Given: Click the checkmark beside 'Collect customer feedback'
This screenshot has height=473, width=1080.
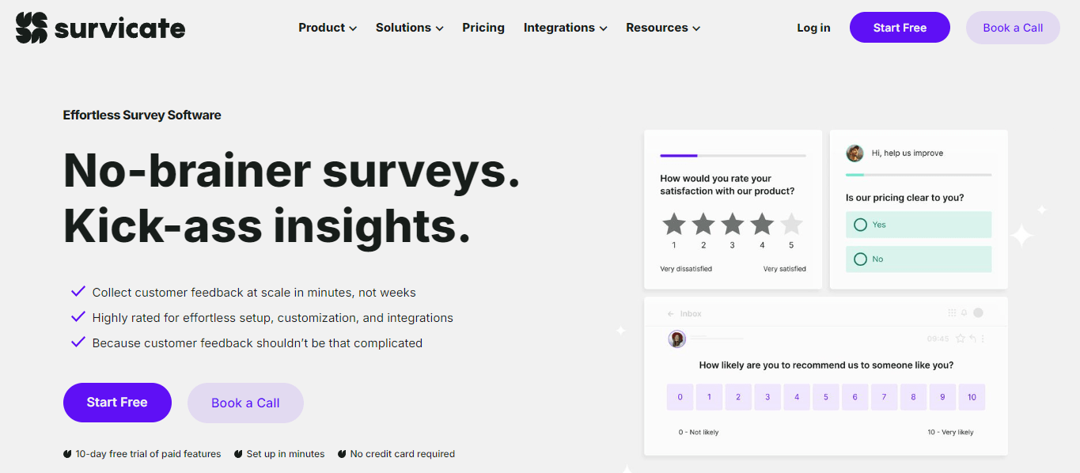Looking at the screenshot, I should click(78, 291).
